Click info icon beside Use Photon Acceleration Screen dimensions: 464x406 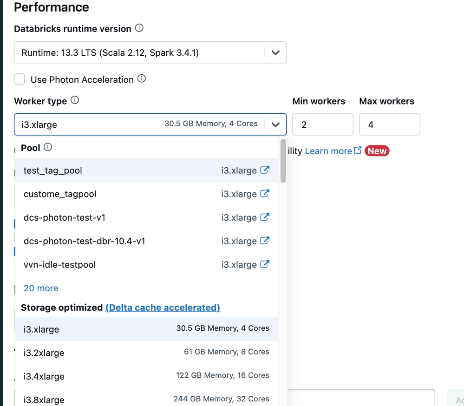tap(142, 79)
